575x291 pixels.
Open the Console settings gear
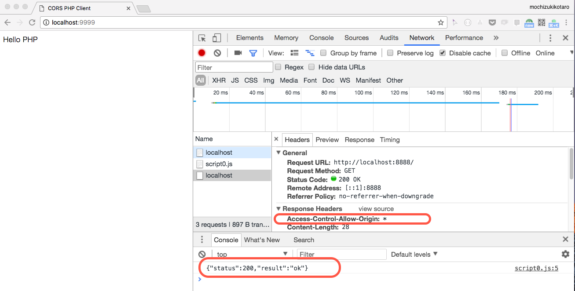pyautogui.click(x=565, y=254)
